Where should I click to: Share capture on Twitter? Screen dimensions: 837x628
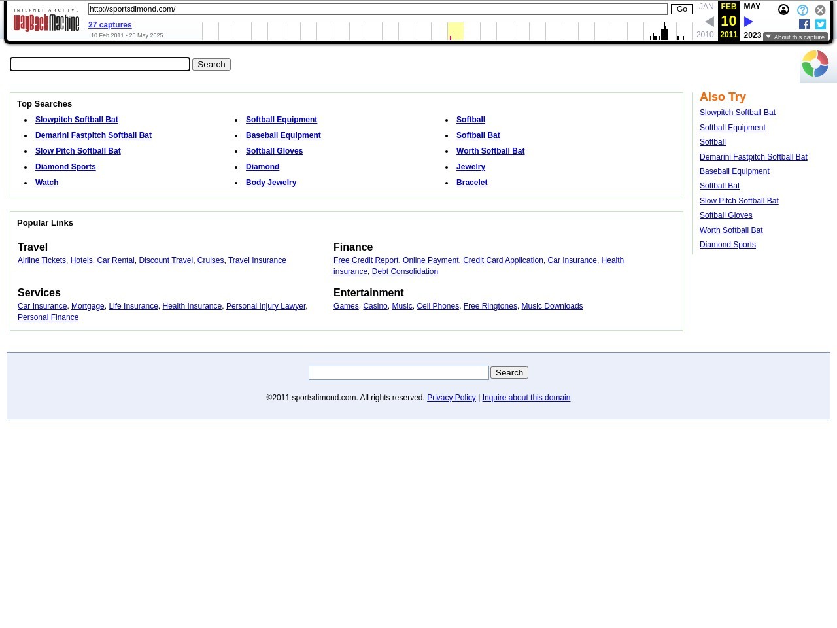[821, 24]
